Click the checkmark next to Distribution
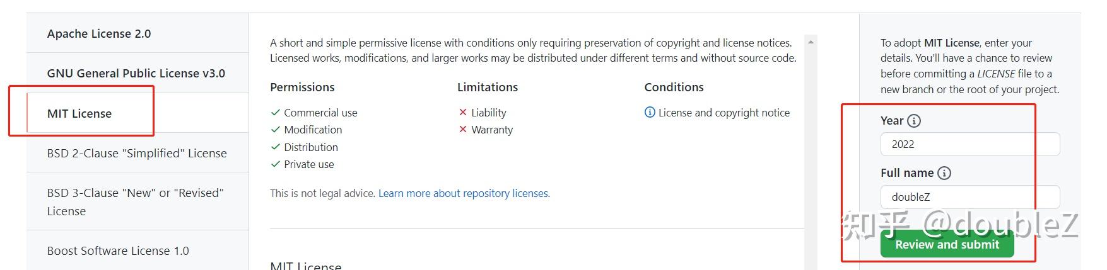 coord(275,147)
